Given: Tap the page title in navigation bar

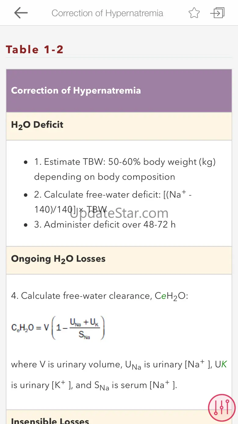Looking at the screenshot, I should tap(107, 13).
